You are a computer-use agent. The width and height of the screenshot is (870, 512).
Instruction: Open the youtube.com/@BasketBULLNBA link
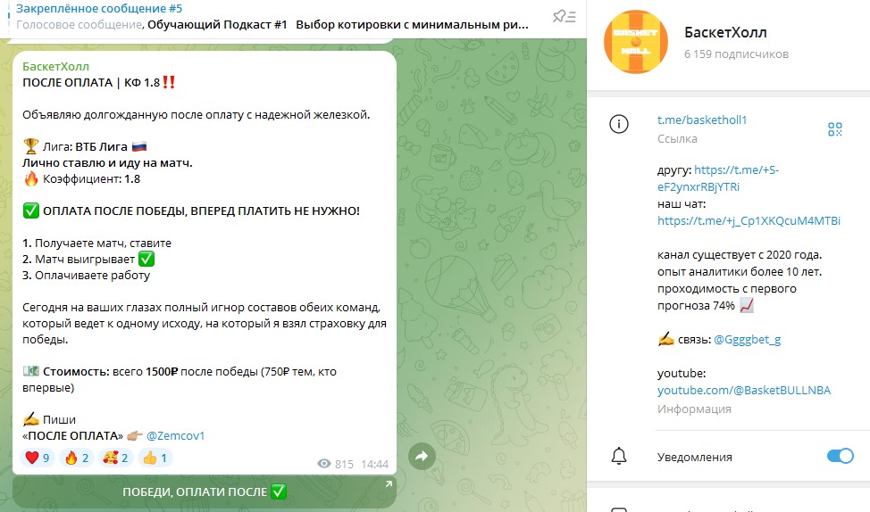pyautogui.click(x=744, y=390)
